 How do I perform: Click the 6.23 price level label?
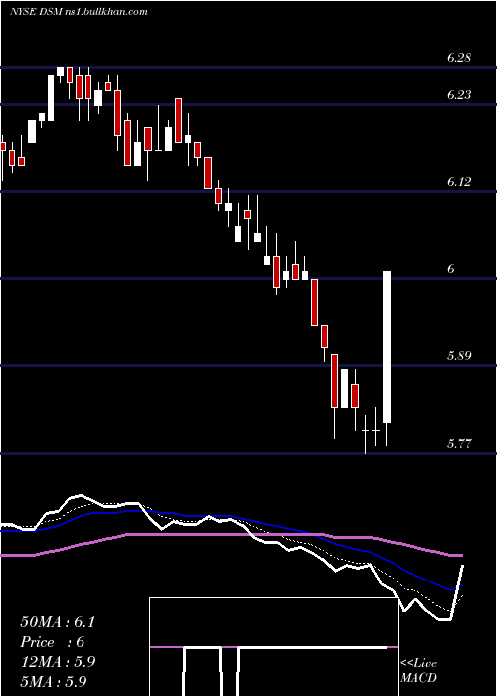pos(459,95)
